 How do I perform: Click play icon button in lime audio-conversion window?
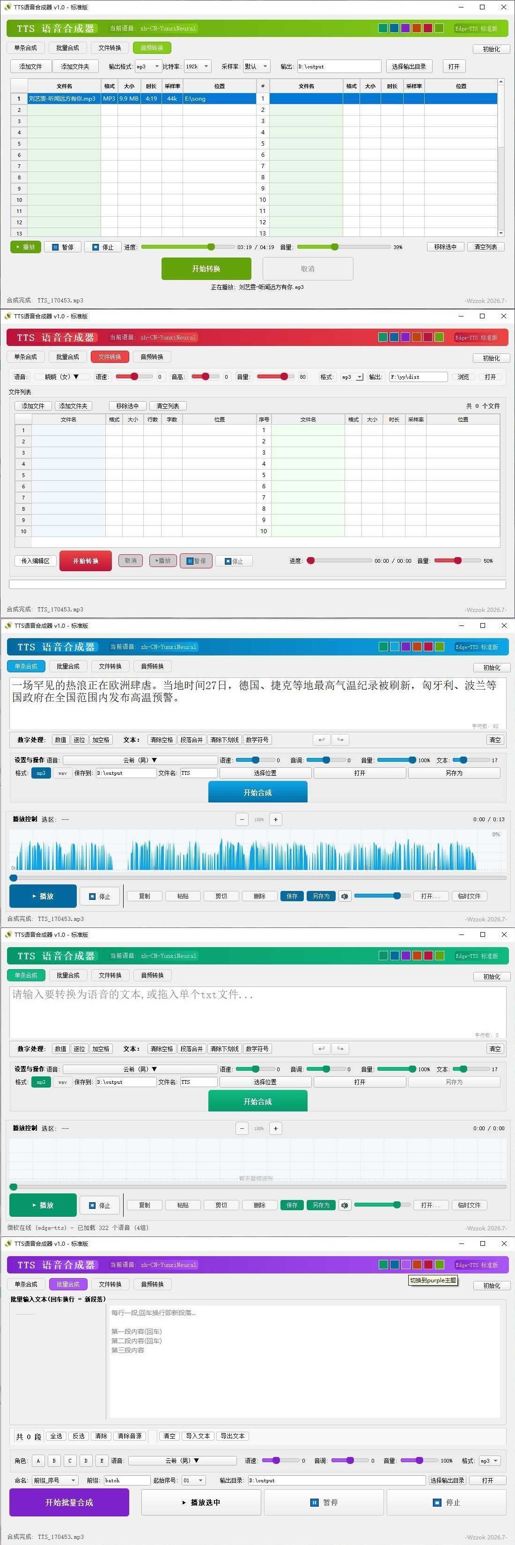point(26,247)
